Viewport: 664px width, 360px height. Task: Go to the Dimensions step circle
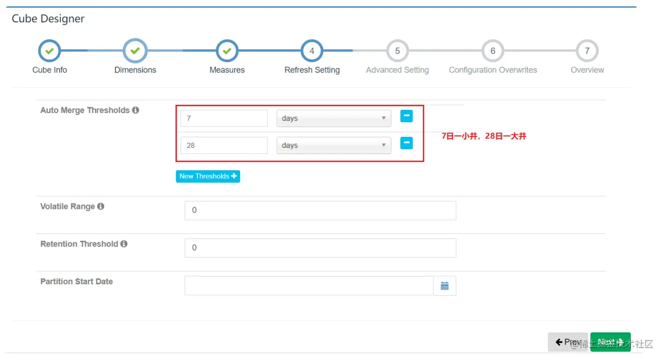point(135,51)
